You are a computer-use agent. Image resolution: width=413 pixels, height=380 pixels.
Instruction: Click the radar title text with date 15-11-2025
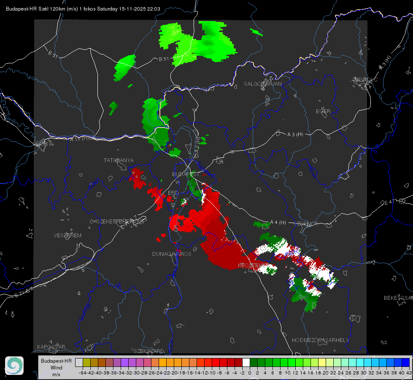(x=83, y=9)
